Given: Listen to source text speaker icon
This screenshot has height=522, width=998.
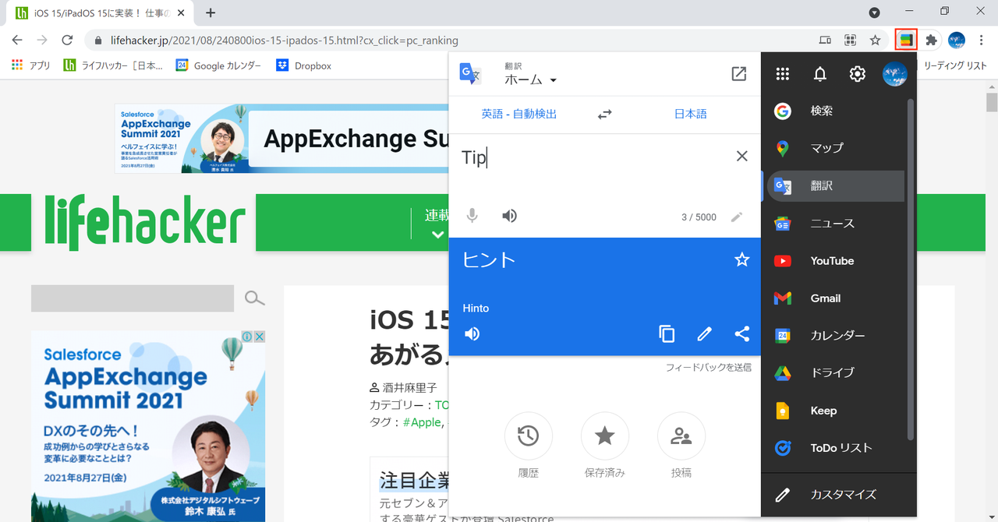Looking at the screenshot, I should [510, 216].
